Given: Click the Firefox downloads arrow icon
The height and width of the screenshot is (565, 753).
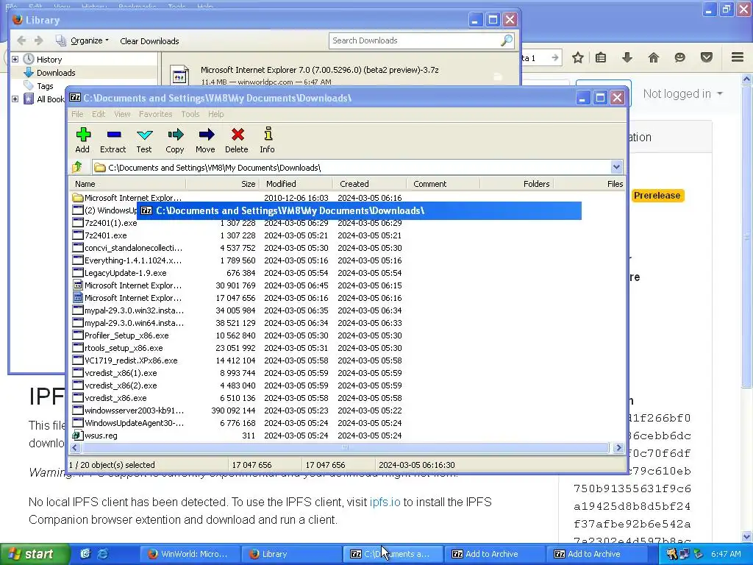Looking at the screenshot, I should 627,57.
